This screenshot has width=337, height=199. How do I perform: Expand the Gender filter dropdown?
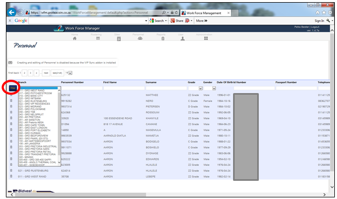click(214, 88)
